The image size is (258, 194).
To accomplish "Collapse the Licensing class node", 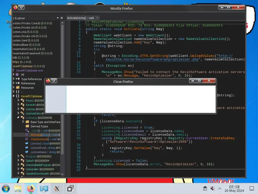I will click(18, 117).
